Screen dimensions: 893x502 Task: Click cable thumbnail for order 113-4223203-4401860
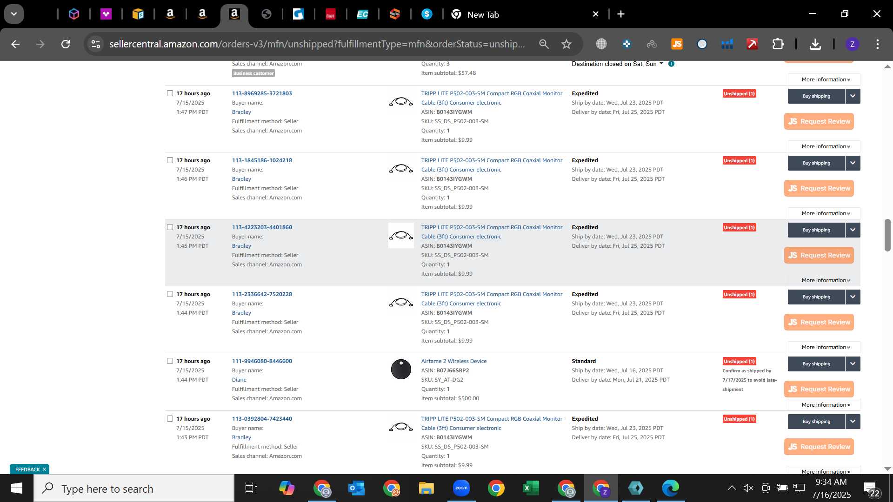point(401,236)
